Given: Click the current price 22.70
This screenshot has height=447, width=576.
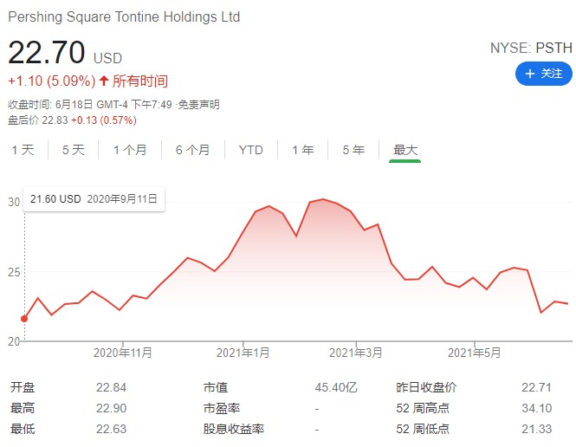Looking at the screenshot, I should (46, 53).
